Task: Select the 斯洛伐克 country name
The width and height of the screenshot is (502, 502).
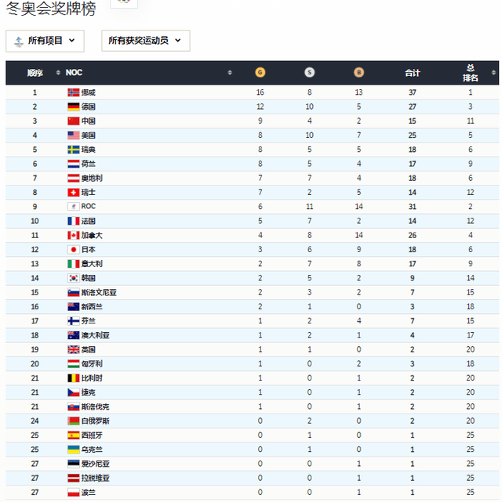Action: point(95,406)
